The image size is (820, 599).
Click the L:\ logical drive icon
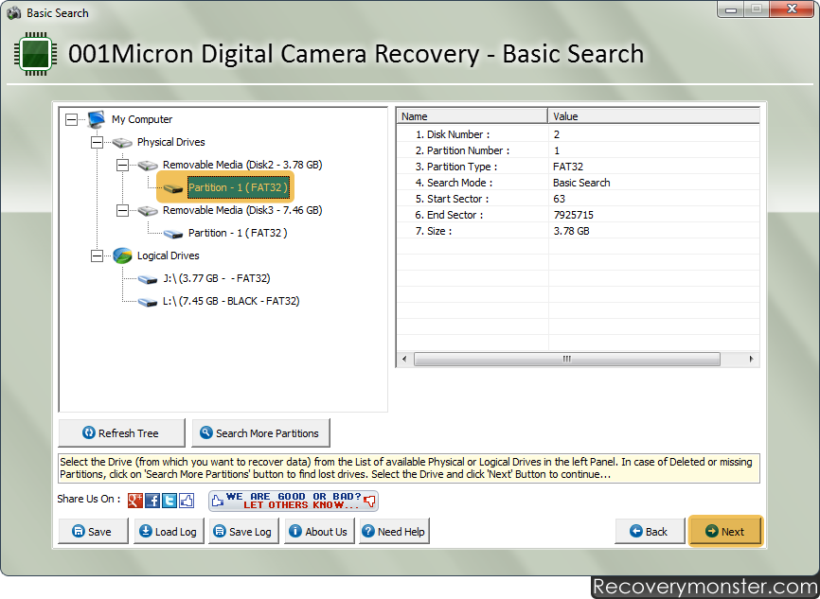point(148,302)
